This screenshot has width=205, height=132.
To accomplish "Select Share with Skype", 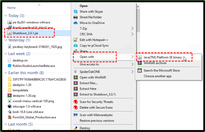I will tap(91, 12).
